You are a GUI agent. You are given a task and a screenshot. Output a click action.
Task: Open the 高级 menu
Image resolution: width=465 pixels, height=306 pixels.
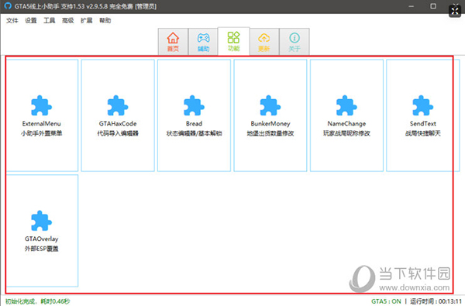[x=68, y=20]
